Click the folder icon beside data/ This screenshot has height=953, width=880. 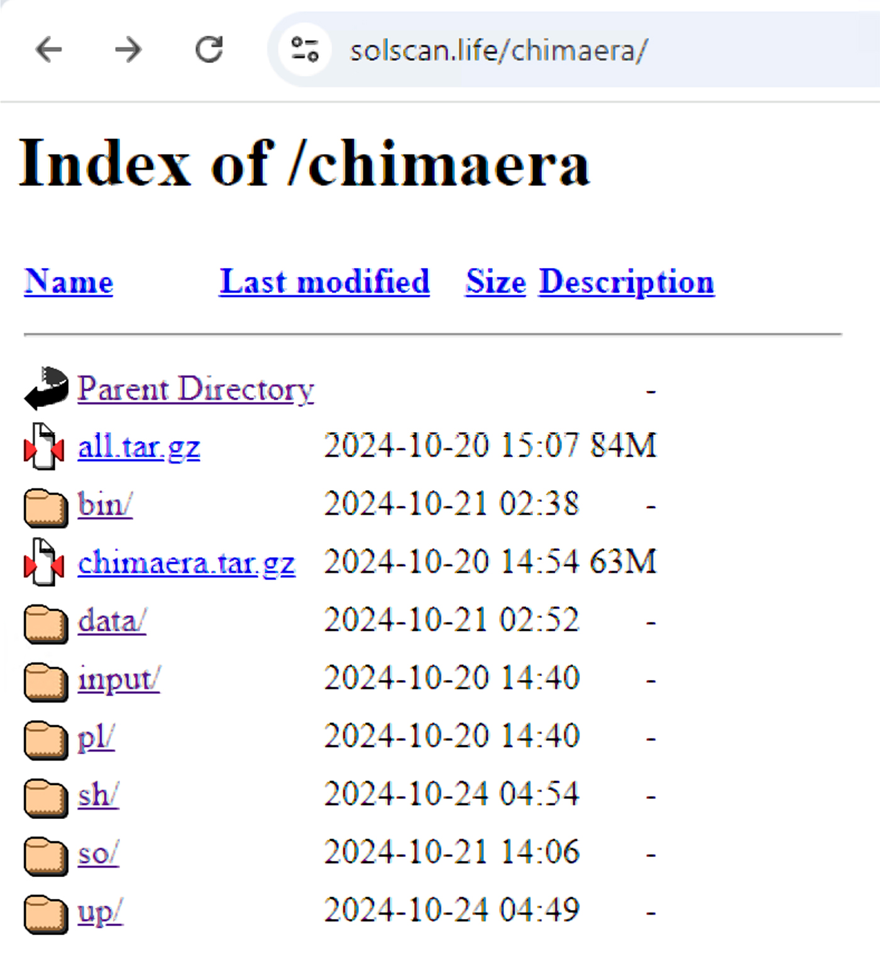tap(46, 624)
